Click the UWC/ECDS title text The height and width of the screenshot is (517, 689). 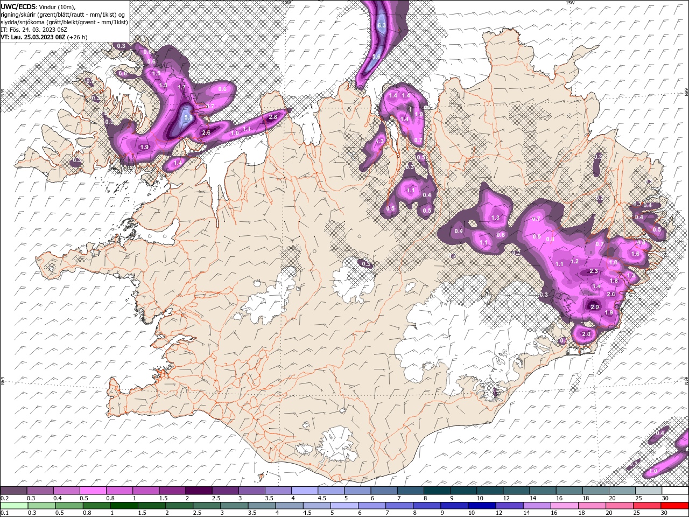click(x=19, y=6)
